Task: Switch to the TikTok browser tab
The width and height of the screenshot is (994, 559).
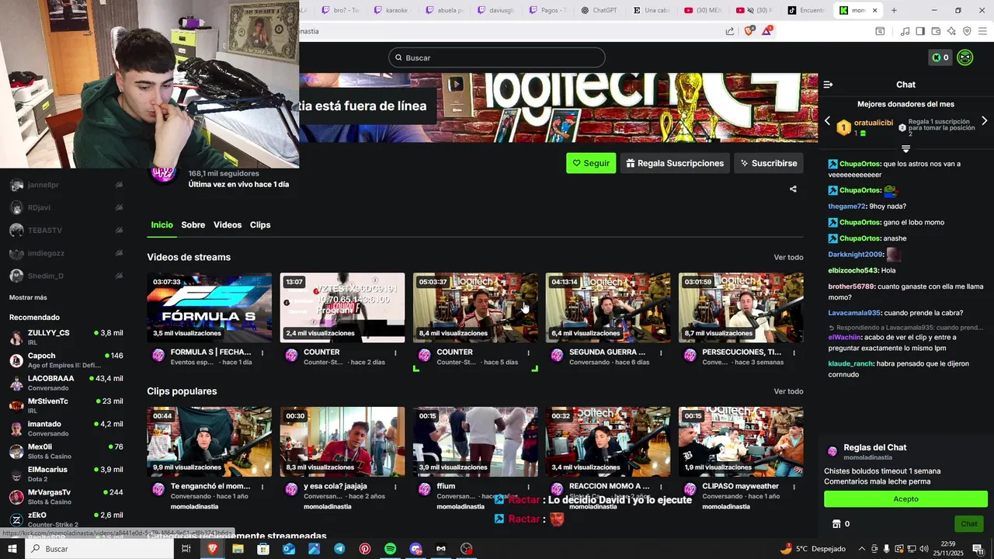Action: pyautogui.click(x=806, y=10)
